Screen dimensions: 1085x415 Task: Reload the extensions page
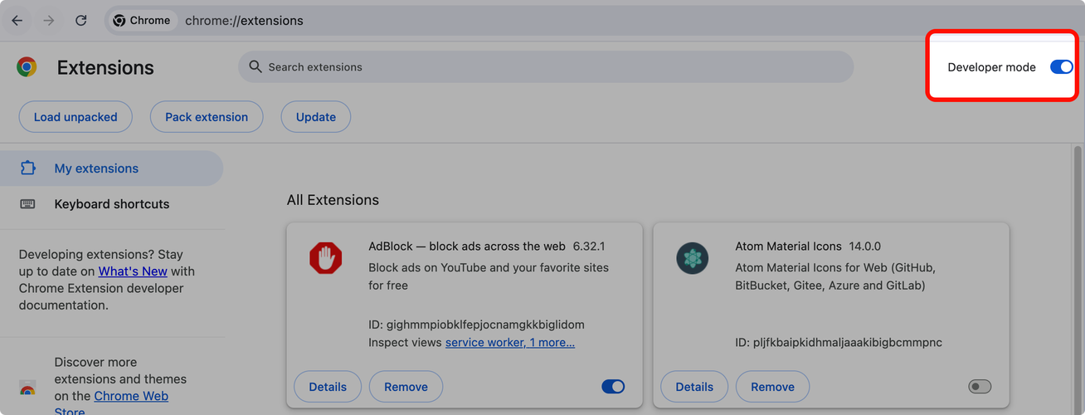[80, 21]
